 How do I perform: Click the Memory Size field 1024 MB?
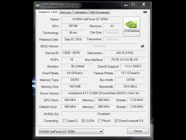pyautogui.click(x=75, y=86)
